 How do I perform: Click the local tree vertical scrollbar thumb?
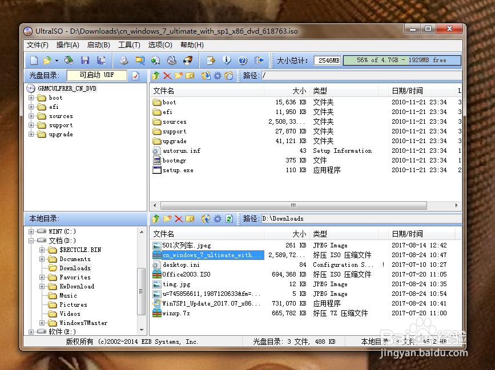(x=141, y=291)
